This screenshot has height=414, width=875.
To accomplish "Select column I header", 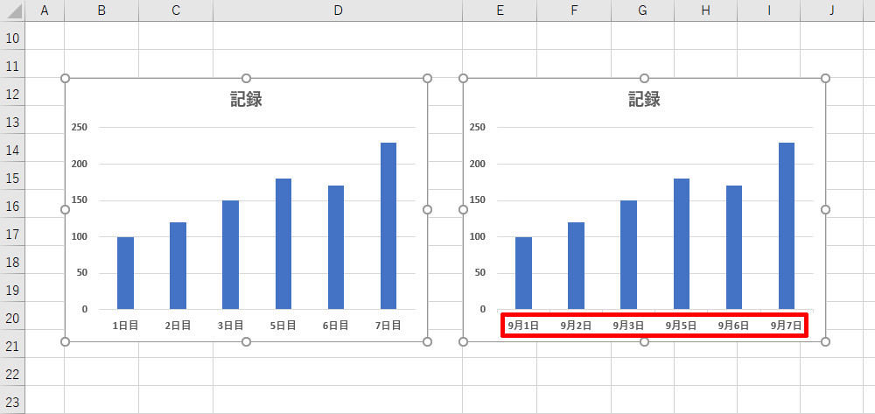I will 769,11.
